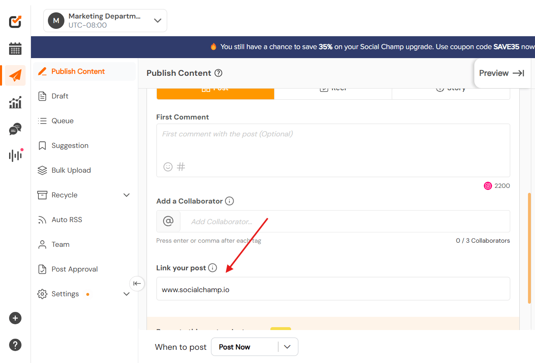Image resolution: width=535 pixels, height=363 pixels.
Task: Expand the Settings menu chevron
Action: 127,294
